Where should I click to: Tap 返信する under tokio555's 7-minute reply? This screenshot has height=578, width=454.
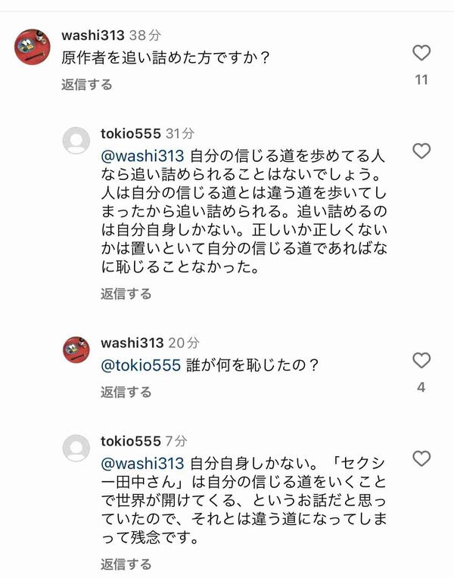tap(126, 564)
